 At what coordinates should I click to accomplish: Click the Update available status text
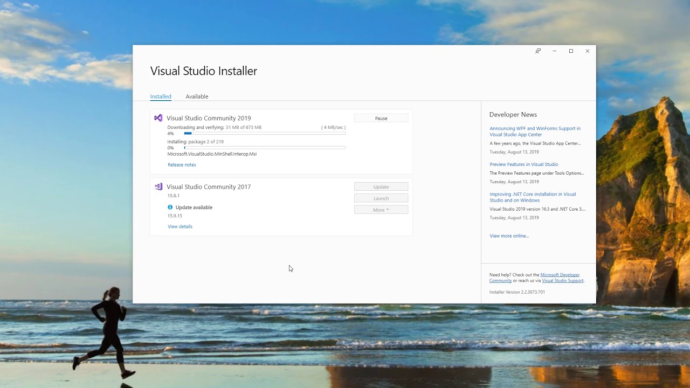[x=194, y=207]
